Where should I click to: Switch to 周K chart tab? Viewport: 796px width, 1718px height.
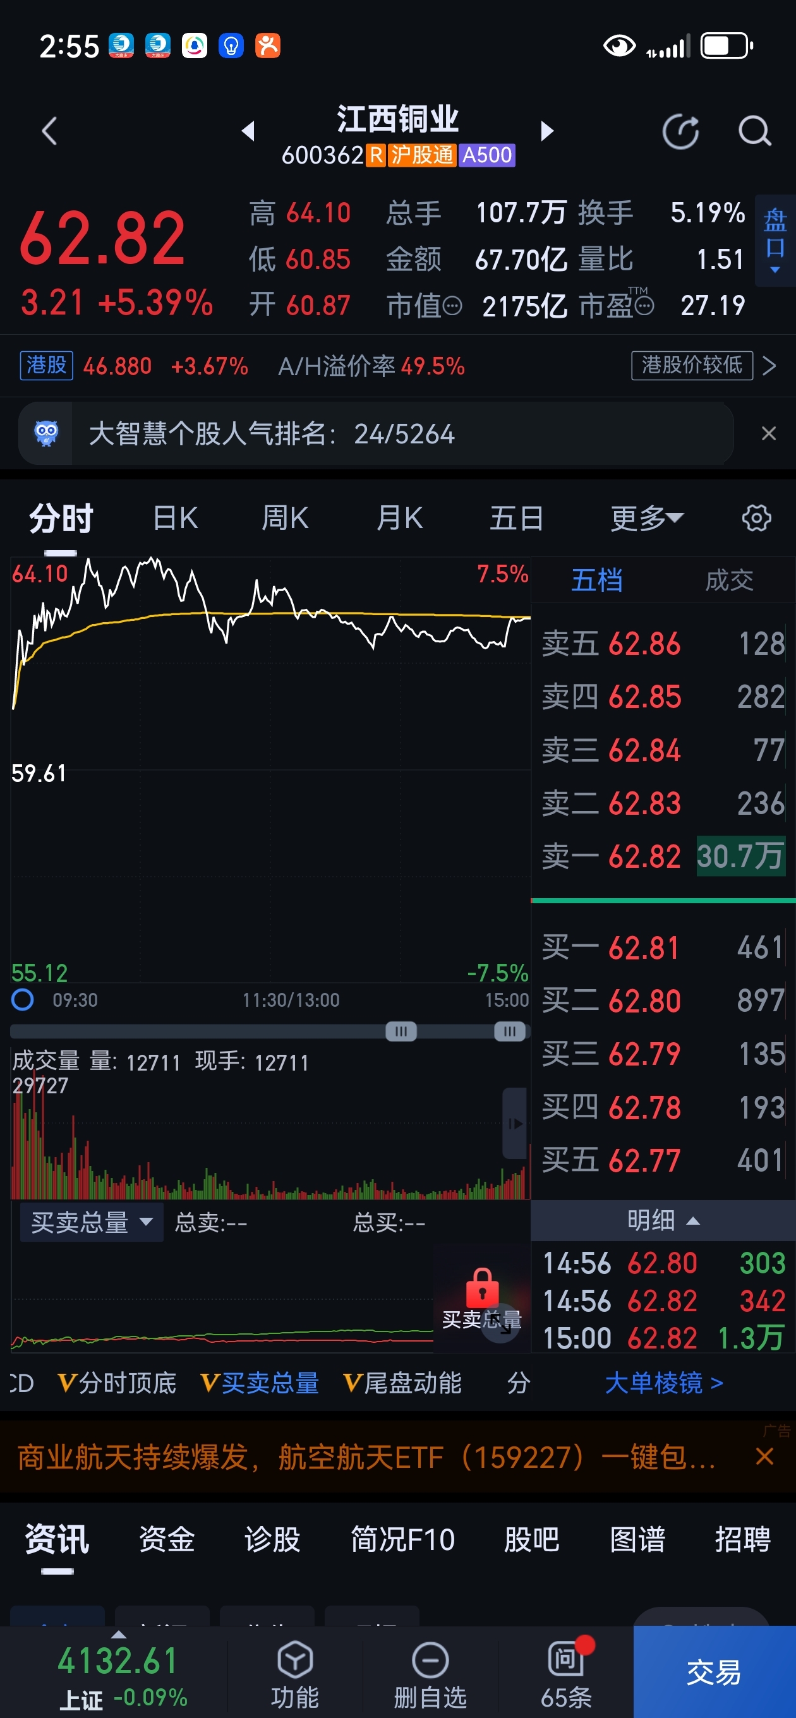pyautogui.click(x=285, y=518)
